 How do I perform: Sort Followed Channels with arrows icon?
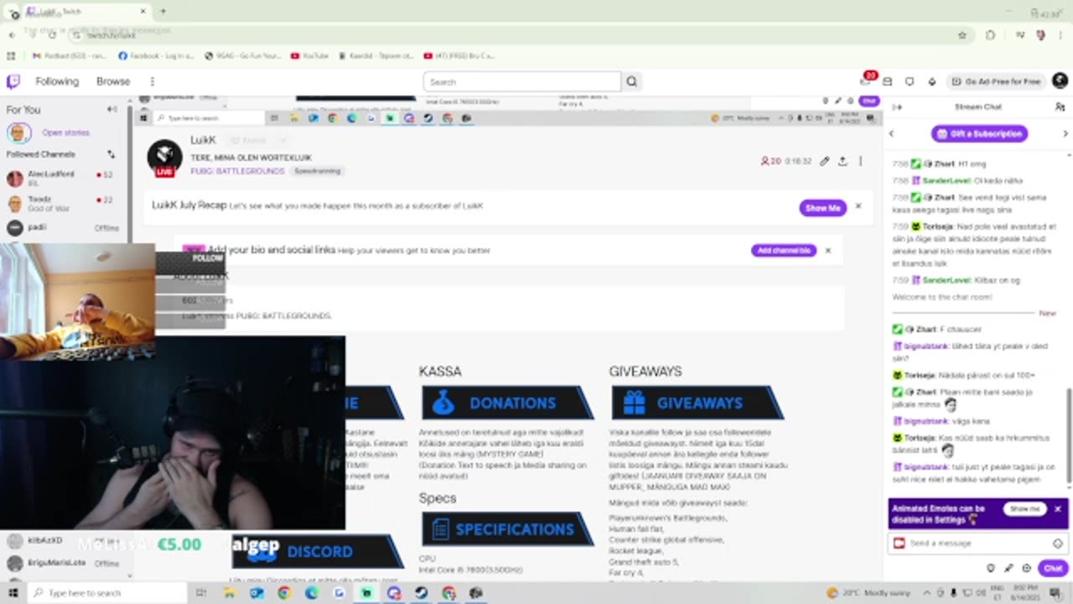(x=111, y=154)
